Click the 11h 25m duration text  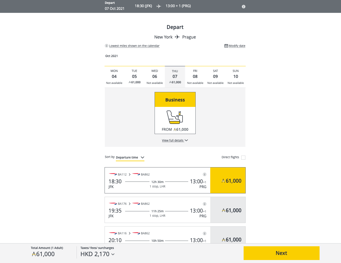tap(158, 211)
